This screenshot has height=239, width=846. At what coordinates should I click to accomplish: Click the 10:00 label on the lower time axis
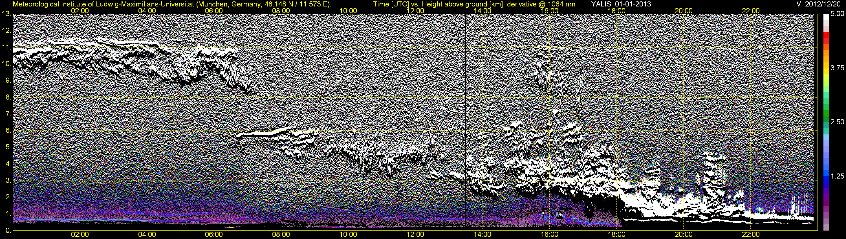(348, 235)
